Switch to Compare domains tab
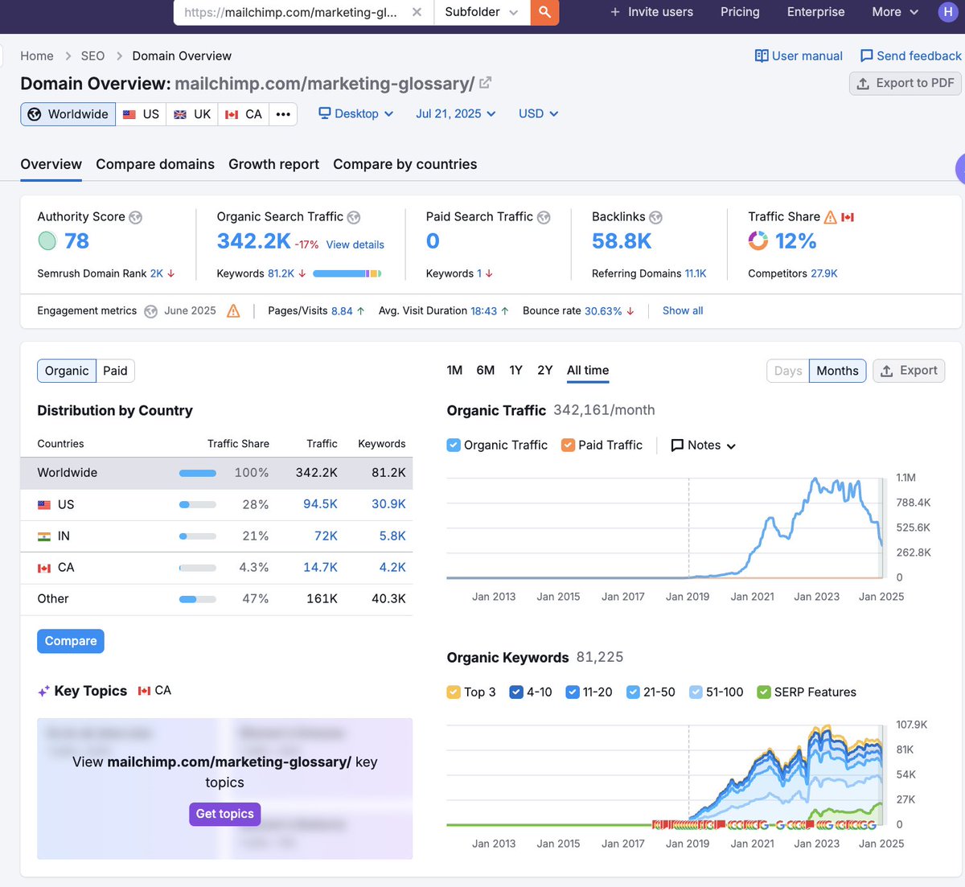The image size is (965, 887). tap(155, 164)
